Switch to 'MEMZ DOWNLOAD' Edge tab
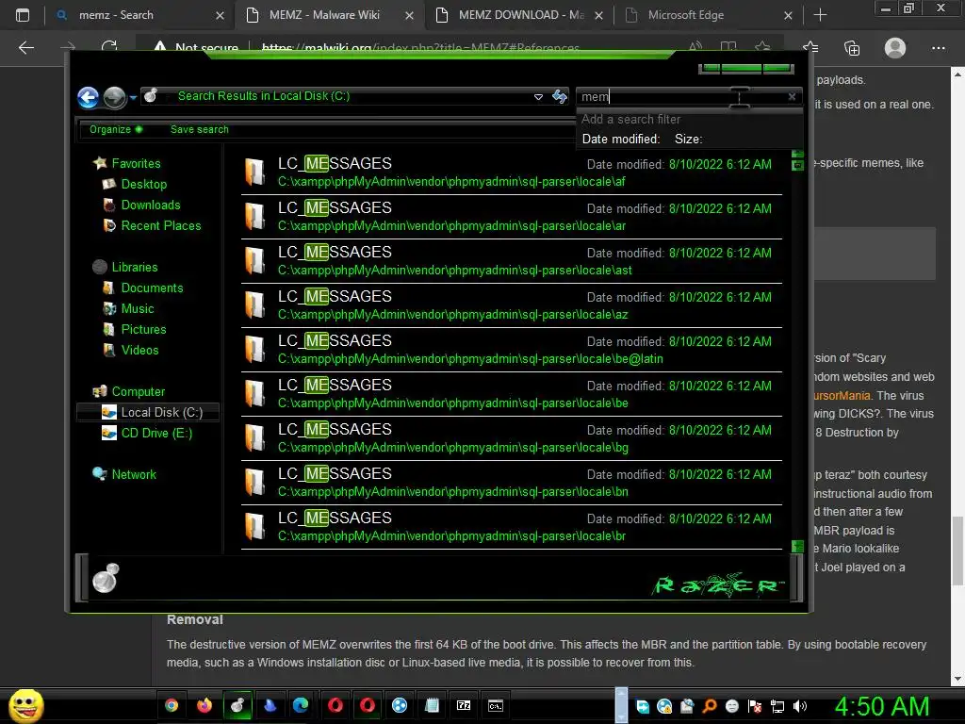Screen dimensions: 965x724 [x=520, y=15]
